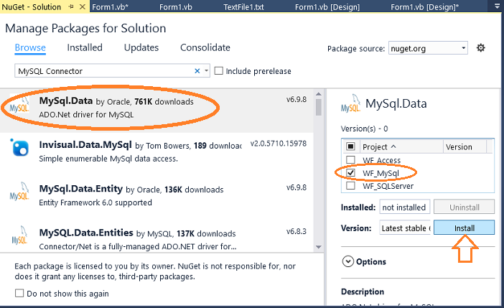
Task: Close the NuGet - Solution tab
Action: click(83, 6)
